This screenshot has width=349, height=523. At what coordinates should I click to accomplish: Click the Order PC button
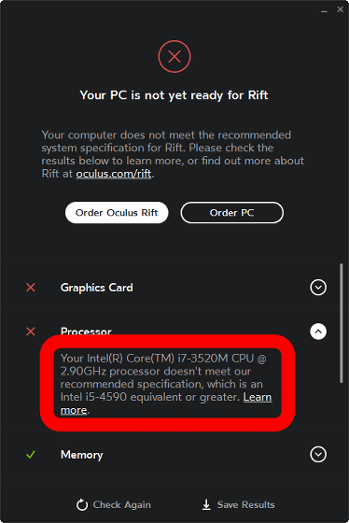tap(232, 213)
